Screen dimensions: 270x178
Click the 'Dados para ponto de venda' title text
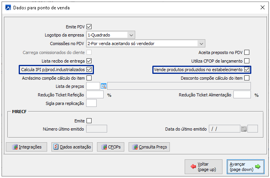point(42,8)
